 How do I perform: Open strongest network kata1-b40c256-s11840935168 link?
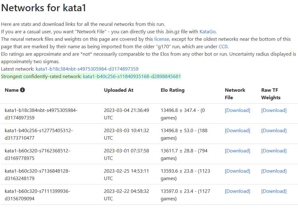pyautogui.click(x=132, y=76)
